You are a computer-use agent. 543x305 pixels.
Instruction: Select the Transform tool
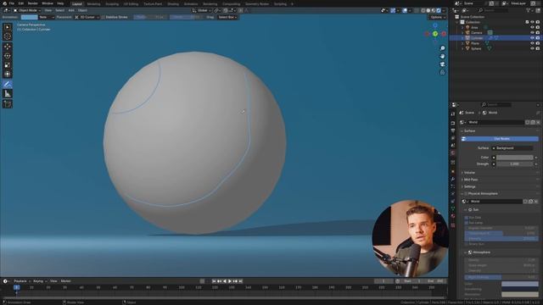click(x=8, y=74)
